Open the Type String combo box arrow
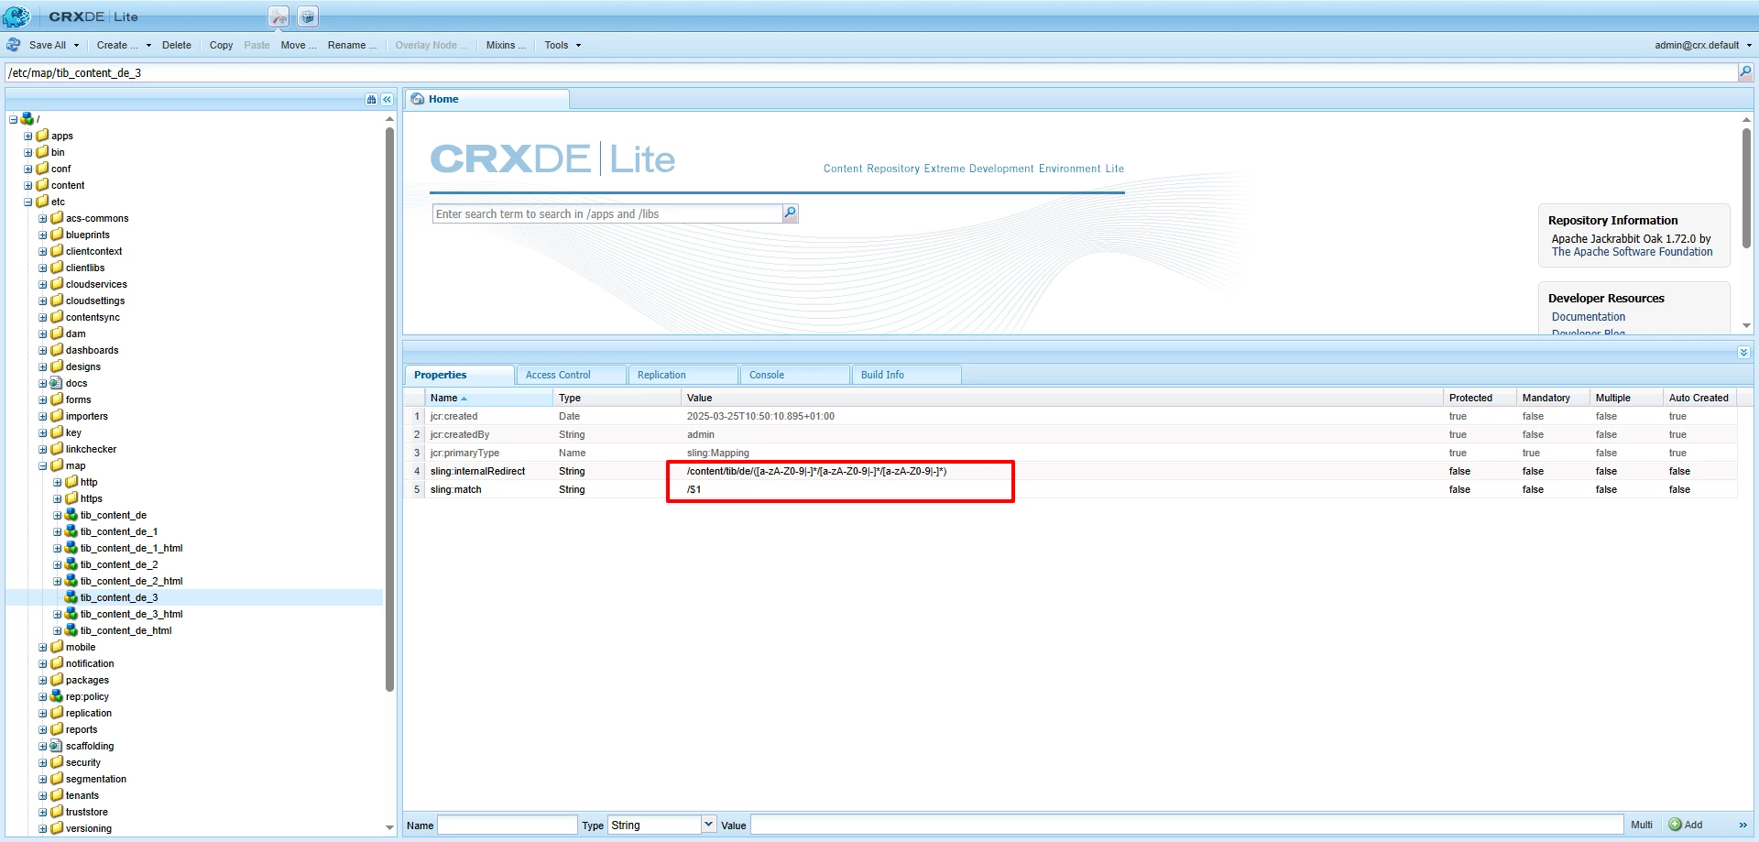 [x=708, y=825]
